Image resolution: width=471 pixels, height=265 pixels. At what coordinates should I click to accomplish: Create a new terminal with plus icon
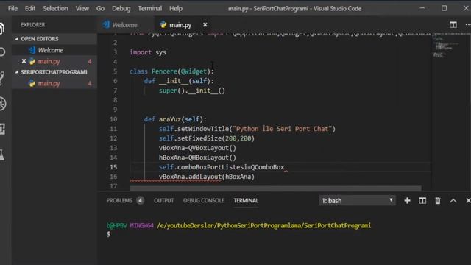pyautogui.click(x=407, y=200)
